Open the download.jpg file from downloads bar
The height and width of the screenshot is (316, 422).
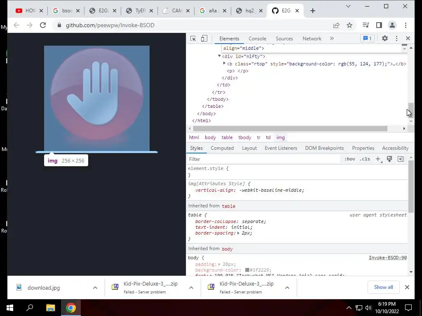44,288
